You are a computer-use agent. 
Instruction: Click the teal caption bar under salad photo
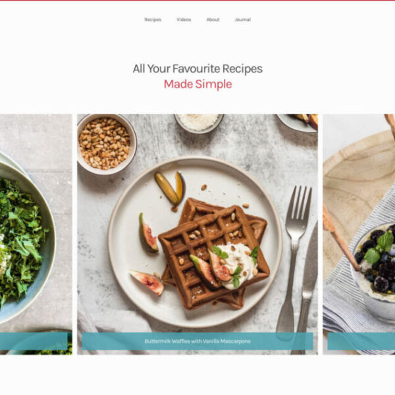click(34, 341)
